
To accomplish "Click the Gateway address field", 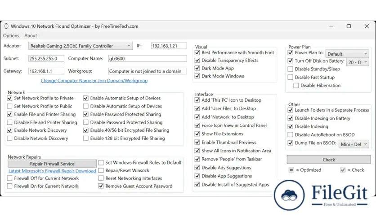I will [46, 71].
